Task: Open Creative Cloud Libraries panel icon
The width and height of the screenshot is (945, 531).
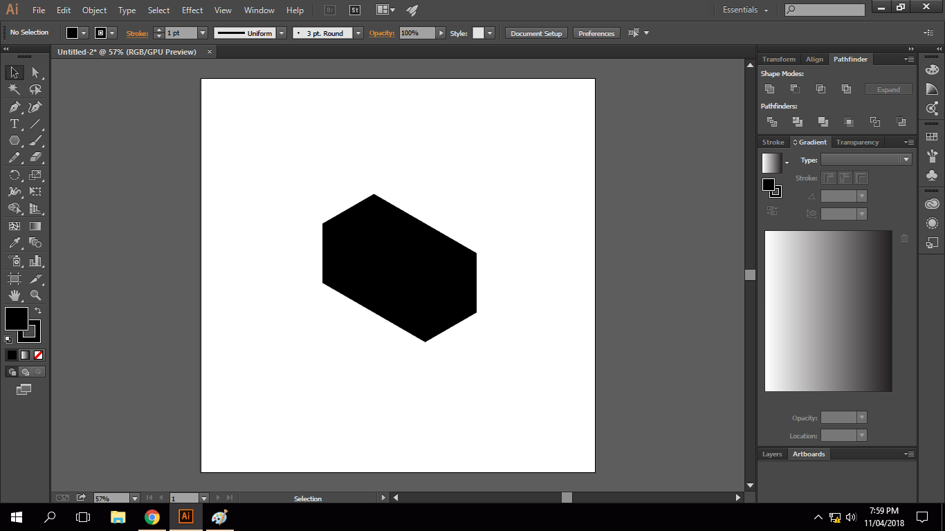Action: [x=932, y=204]
